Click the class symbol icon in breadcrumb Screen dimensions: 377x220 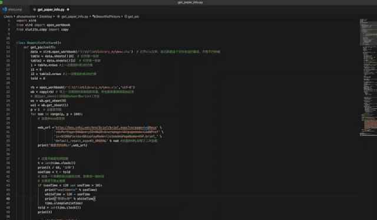[94, 17]
